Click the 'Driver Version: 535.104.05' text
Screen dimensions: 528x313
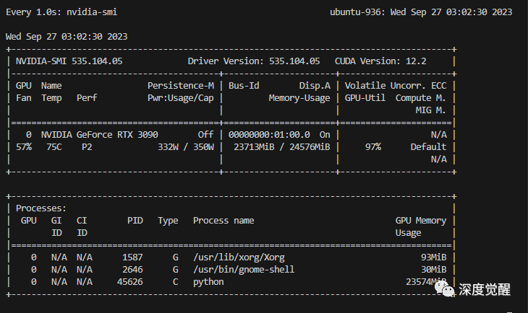pos(254,61)
